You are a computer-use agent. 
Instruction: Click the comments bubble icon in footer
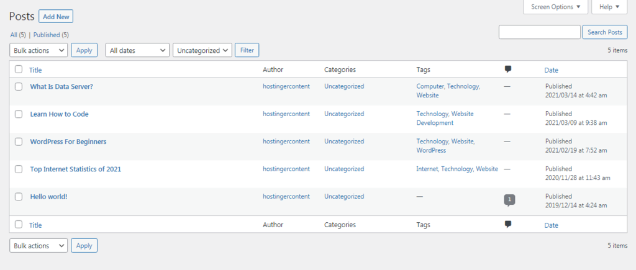[508, 224]
